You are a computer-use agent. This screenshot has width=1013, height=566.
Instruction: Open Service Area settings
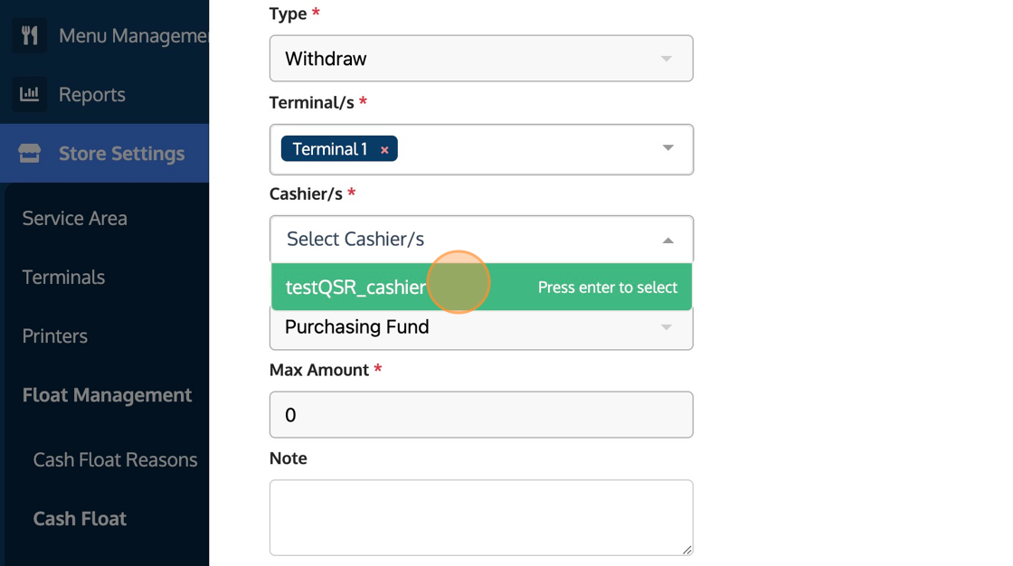75,218
